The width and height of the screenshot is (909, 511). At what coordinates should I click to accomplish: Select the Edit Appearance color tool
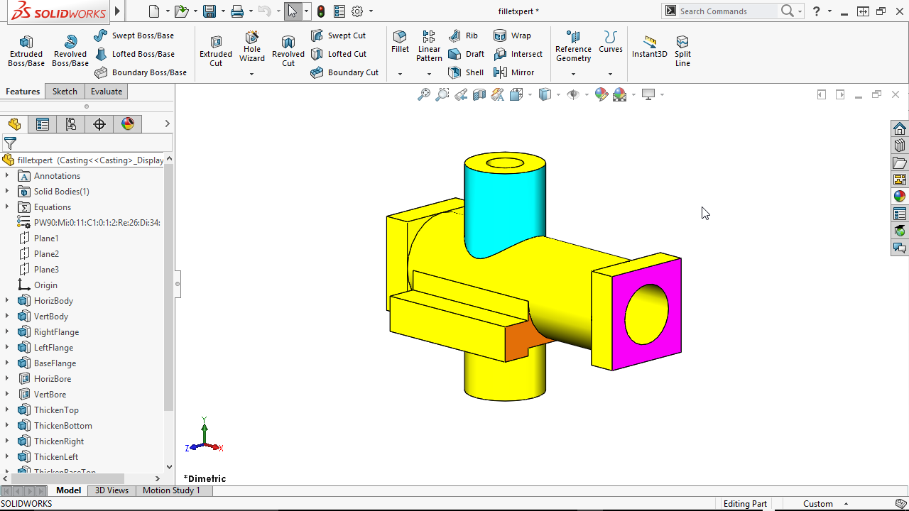point(602,94)
